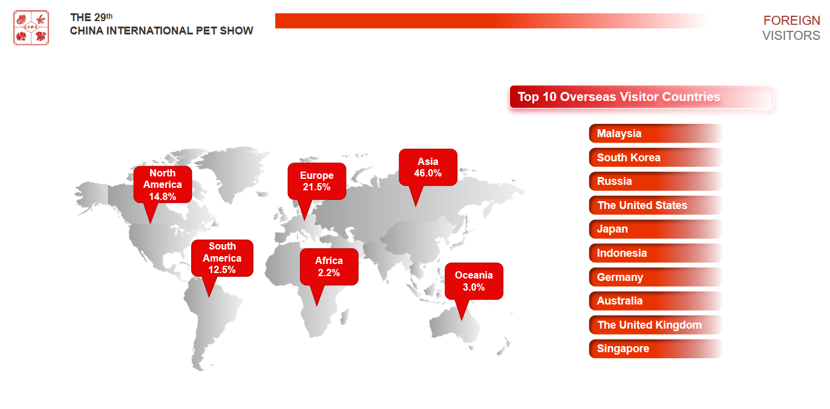Click The United Kingdom entry
Image resolution: width=830 pixels, height=409 pixels.
coord(655,325)
